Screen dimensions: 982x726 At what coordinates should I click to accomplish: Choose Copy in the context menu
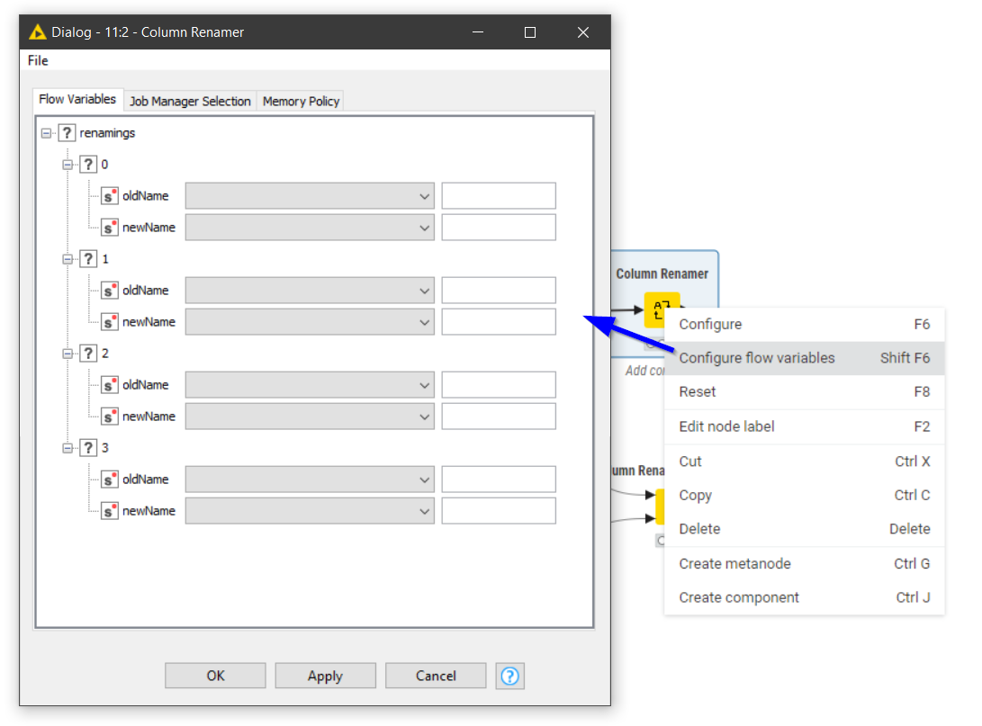point(804,495)
